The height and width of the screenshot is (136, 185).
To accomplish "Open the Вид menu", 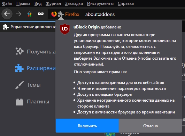I will point(38,3).
